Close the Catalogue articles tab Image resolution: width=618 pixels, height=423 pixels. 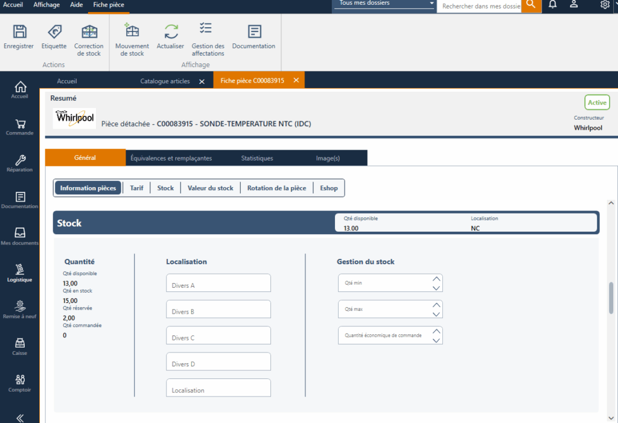[x=202, y=81]
